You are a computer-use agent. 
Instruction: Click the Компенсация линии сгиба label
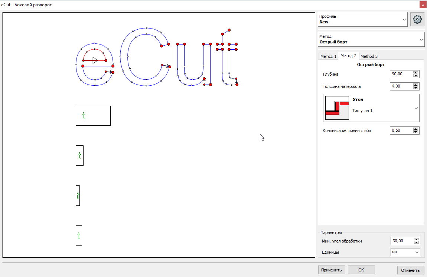347,131
